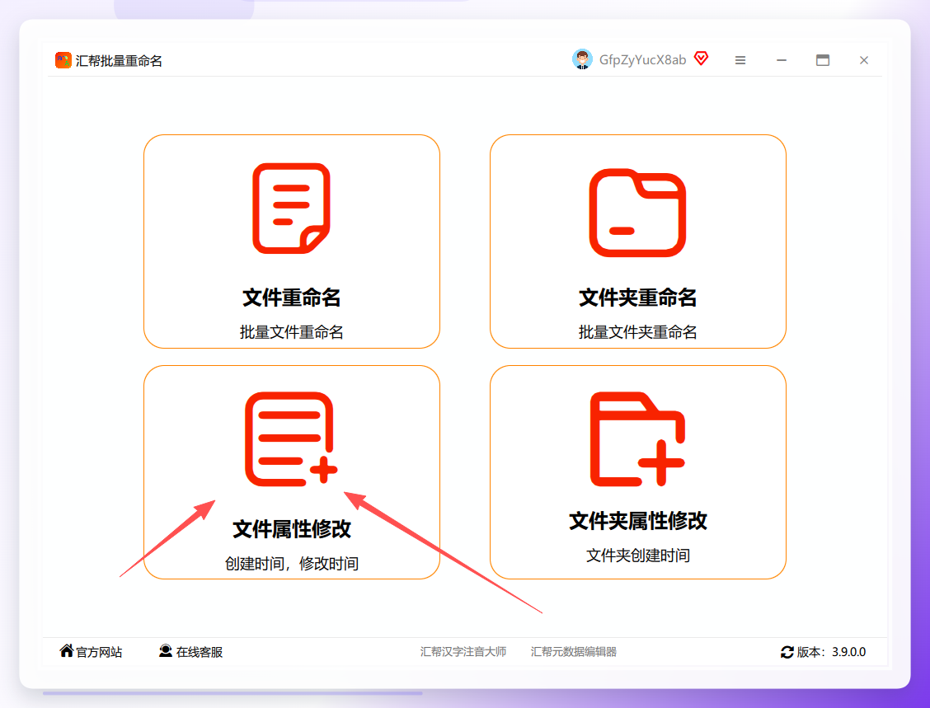
Task: Click the 批量文件重命名 subtitle
Action: pyautogui.click(x=291, y=332)
